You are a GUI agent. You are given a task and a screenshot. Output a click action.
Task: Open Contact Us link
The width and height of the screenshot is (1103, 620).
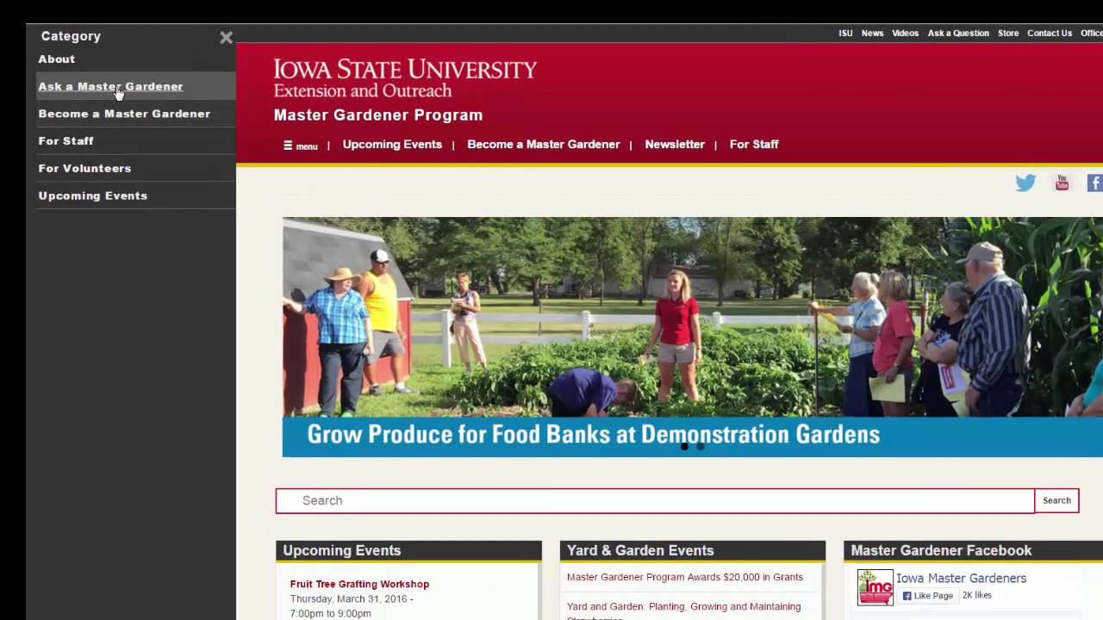pos(1050,34)
